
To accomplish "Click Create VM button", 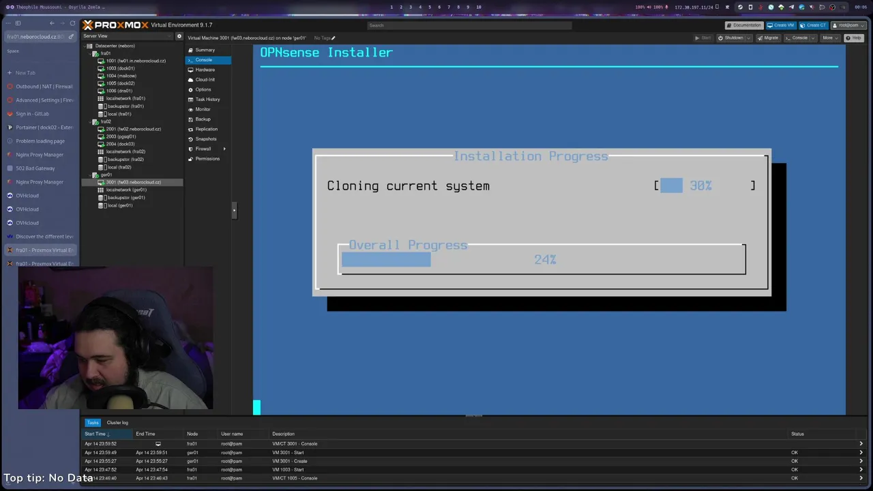I will coord(780,25).
